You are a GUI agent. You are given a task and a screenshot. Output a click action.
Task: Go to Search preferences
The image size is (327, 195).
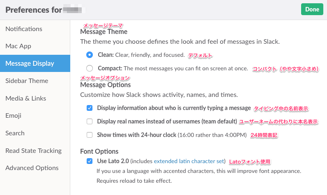[15, 133]
